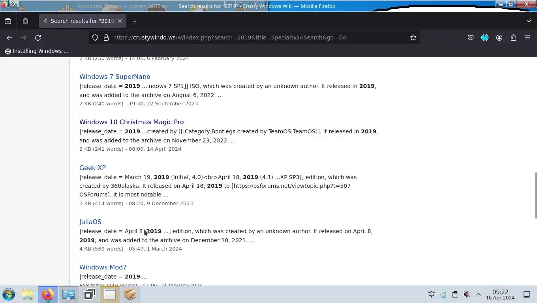Open the blue circular extension icon

pyautogui.click(x=485, y=37)
